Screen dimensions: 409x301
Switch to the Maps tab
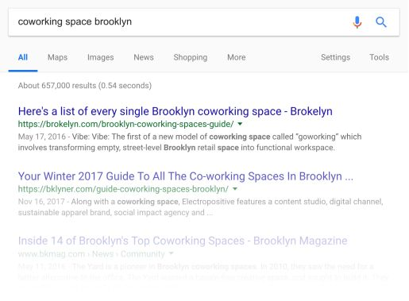tap(57, 57)
